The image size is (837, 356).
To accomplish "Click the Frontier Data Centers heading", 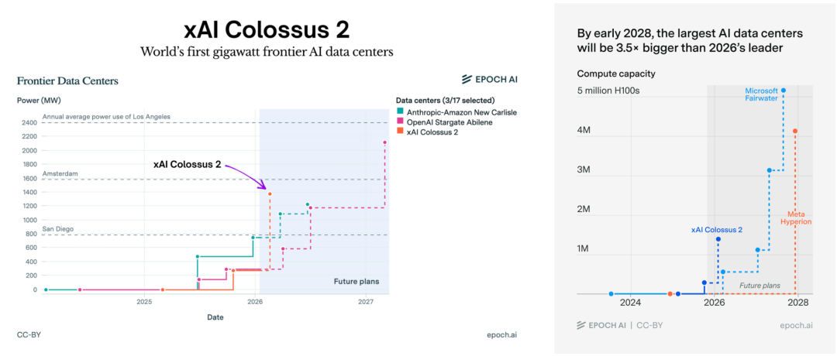I will [67, 80].
